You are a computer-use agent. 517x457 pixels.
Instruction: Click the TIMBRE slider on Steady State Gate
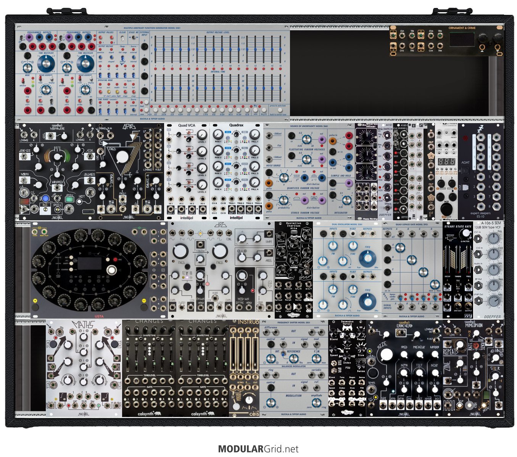point(457,259)
